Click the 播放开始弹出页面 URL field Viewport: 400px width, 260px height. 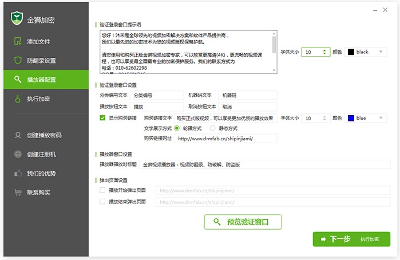[x=273, y=190]
